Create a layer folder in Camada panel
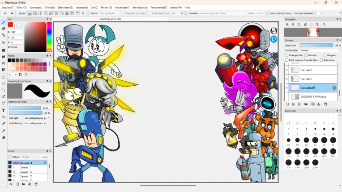This screenshot has height=192, width=342. pyautogui.click(x=306, y=104)
